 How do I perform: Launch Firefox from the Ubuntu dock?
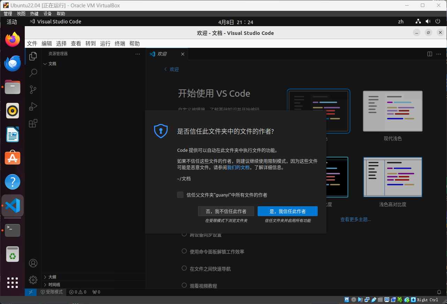click(x=12, y=39)
